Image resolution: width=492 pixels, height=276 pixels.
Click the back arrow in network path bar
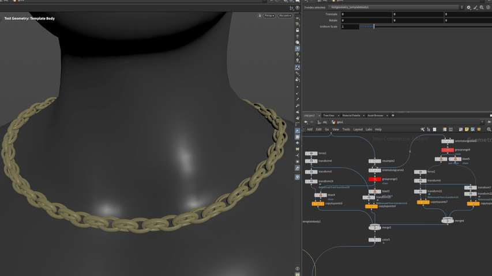pos(306,122)
